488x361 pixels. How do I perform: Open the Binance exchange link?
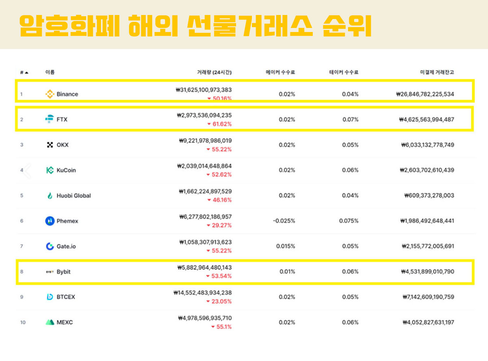(x=67, y=94)
